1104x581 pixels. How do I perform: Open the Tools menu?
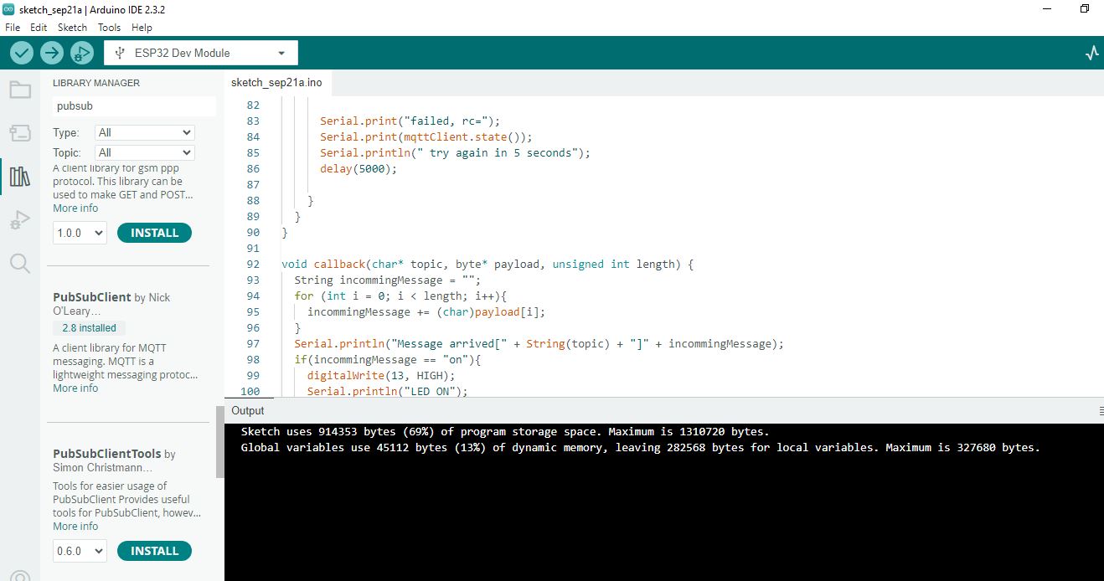[x=110, y=28]
